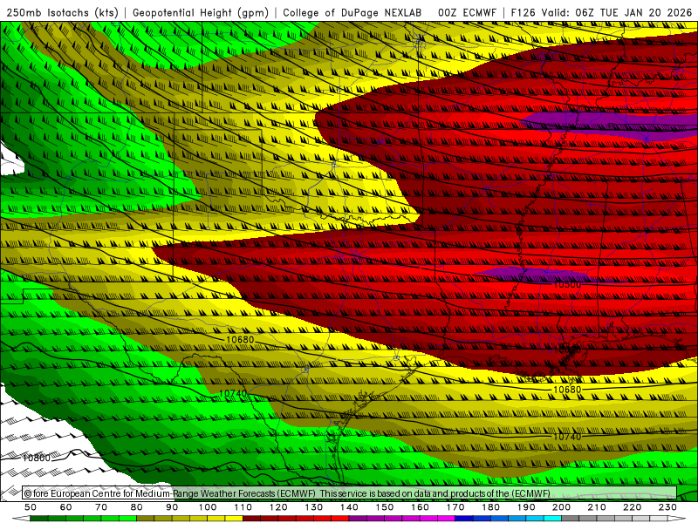Image resolution: width=698 pixels, height=523 pixels.
Task: Click the 60 kts color bar label
Action: pos(65,507)
